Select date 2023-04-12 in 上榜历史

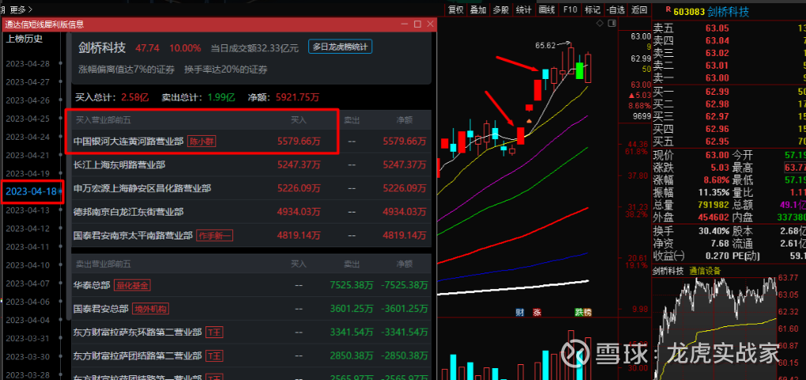coord(28,228)
